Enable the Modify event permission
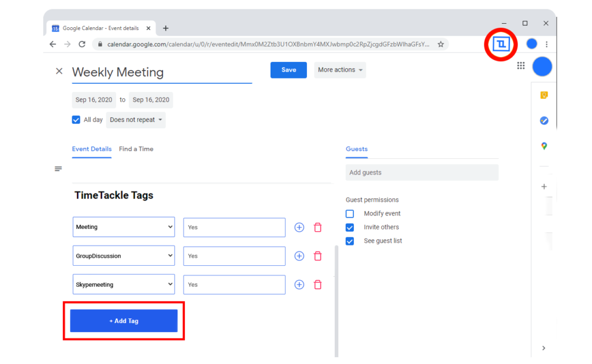Screen dimensions: 592x364 [349, 213]
